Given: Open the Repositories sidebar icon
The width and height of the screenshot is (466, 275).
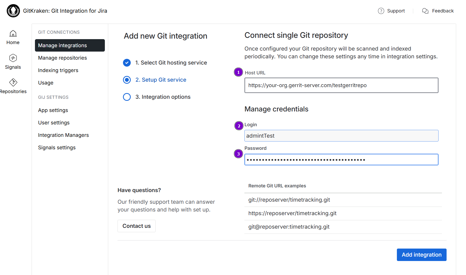Looking at the screenshot, I should tap(13, 82).
